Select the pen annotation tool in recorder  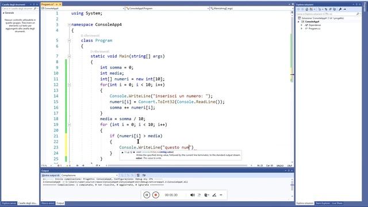214,195
